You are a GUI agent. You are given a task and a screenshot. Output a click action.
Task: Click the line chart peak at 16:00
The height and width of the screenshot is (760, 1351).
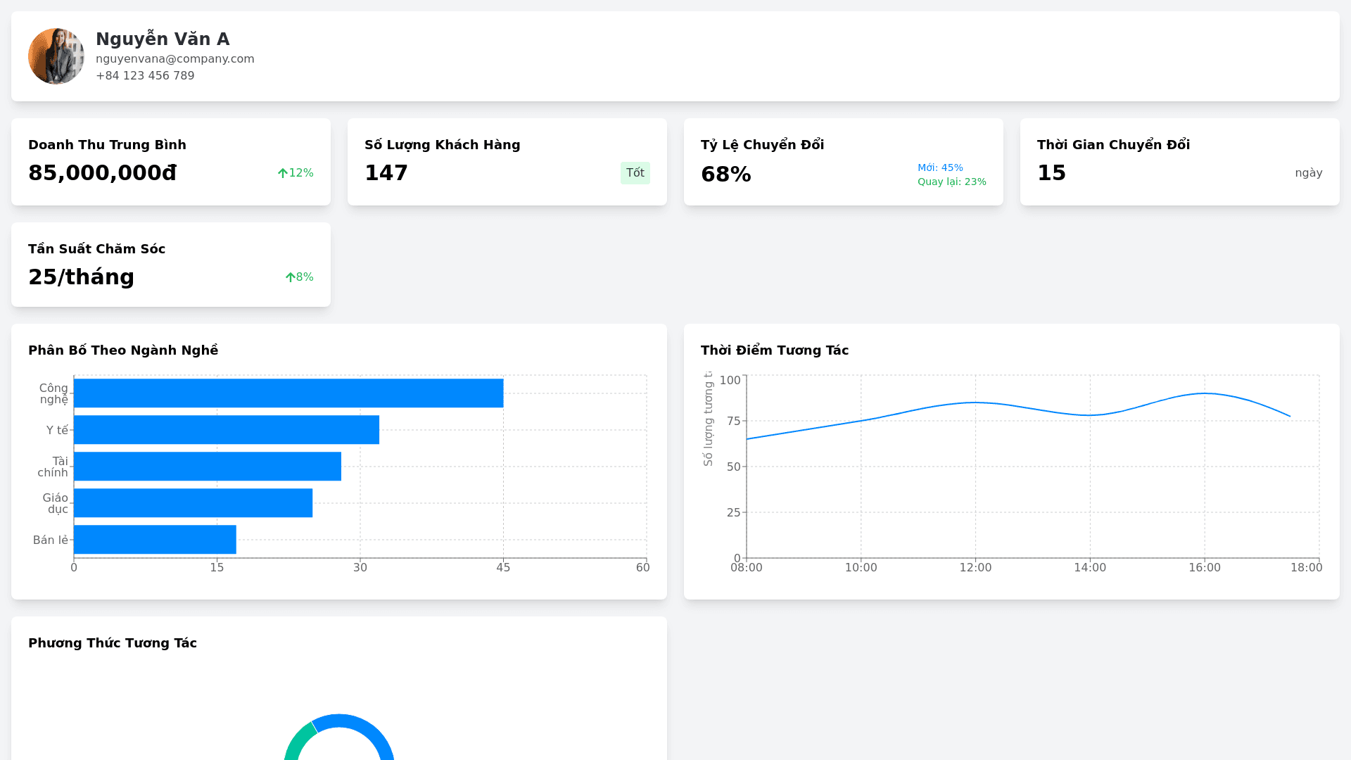coord(1205,393)
